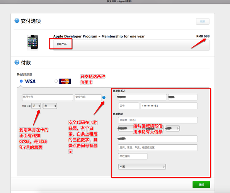Click the billing contact last name field

[x=142, y=97]
